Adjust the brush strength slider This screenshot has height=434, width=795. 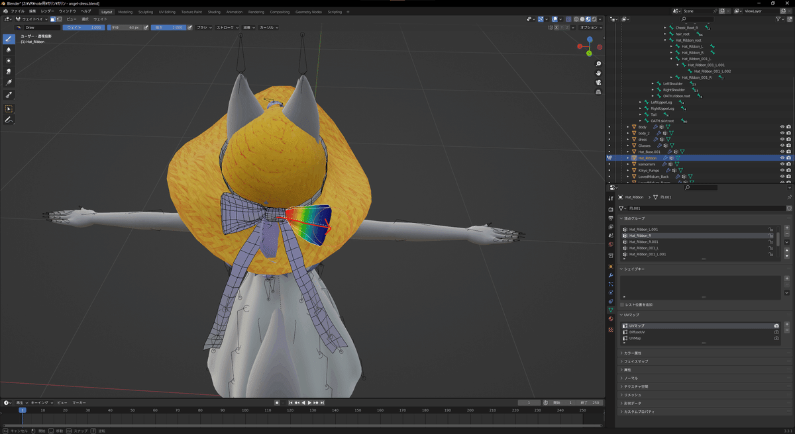(x=168, y=28)
